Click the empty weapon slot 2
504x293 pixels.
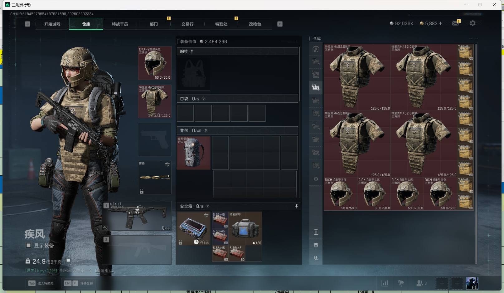pos(137,250)
